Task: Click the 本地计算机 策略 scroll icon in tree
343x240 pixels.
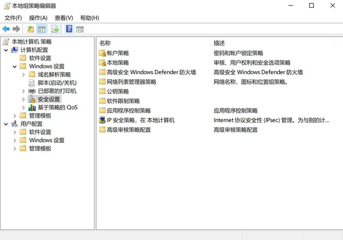Action: coord(6,42)
